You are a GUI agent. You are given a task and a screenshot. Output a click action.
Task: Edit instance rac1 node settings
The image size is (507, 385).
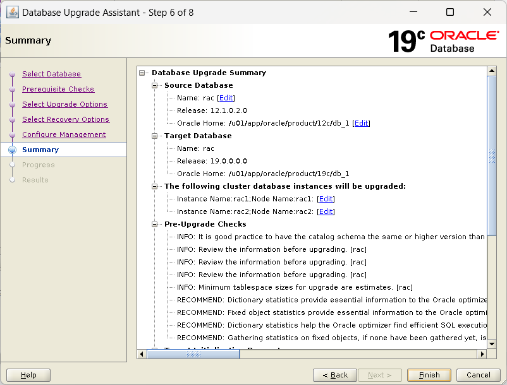click(x=326, y=199)
